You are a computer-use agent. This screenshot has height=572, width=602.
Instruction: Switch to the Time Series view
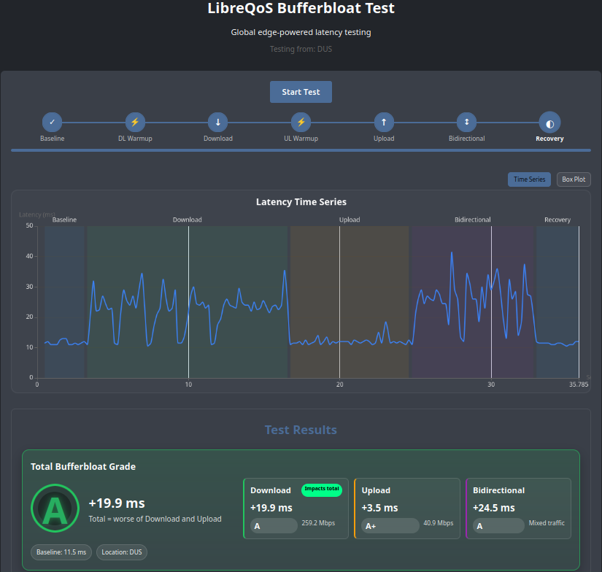(x=530, y=179)
